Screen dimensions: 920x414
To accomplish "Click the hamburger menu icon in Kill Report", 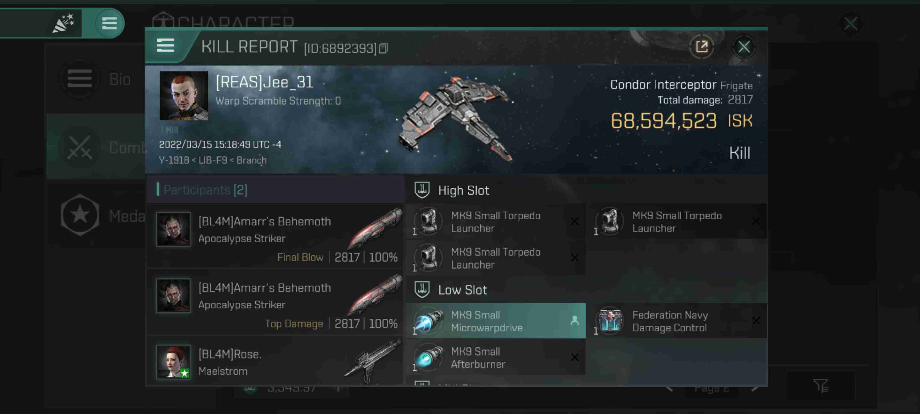I will pyautogui.click(x=166, y=46).
